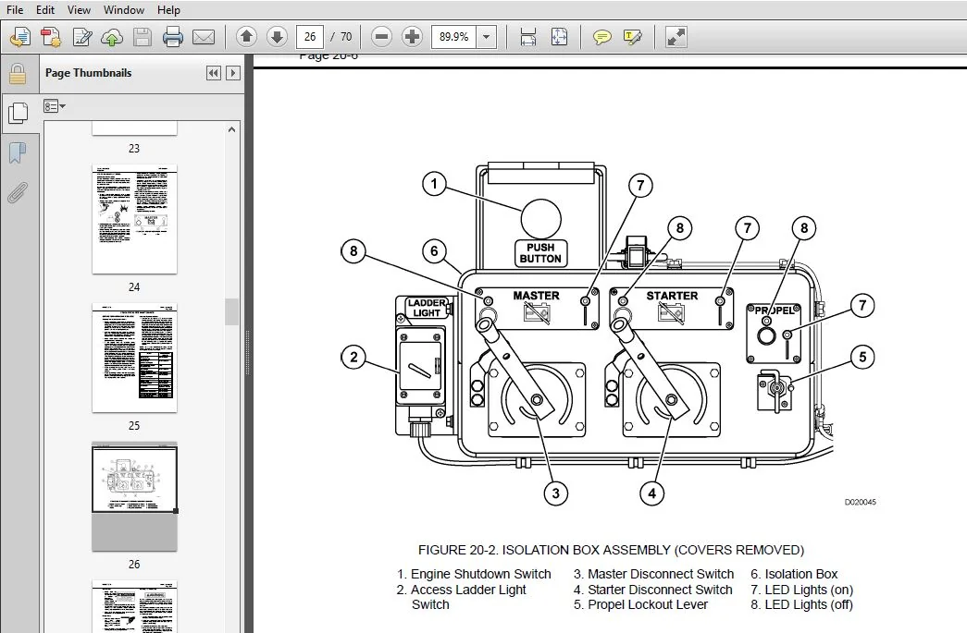The width and height of the screenshot is (967, 633).
Task: Open the Window menu
Action: [x=124, y=10]
